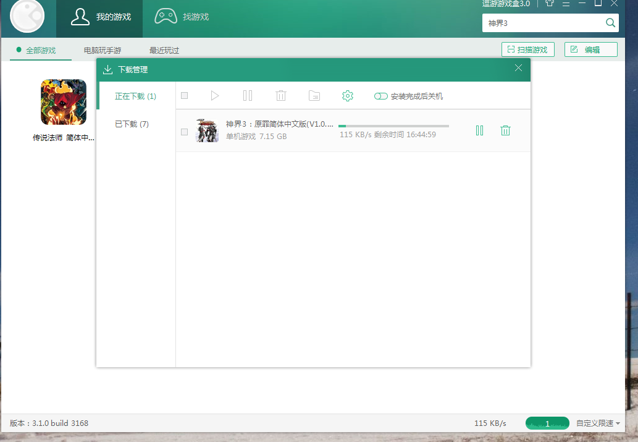Click the 神界3 game cover thumbnail

207,130
